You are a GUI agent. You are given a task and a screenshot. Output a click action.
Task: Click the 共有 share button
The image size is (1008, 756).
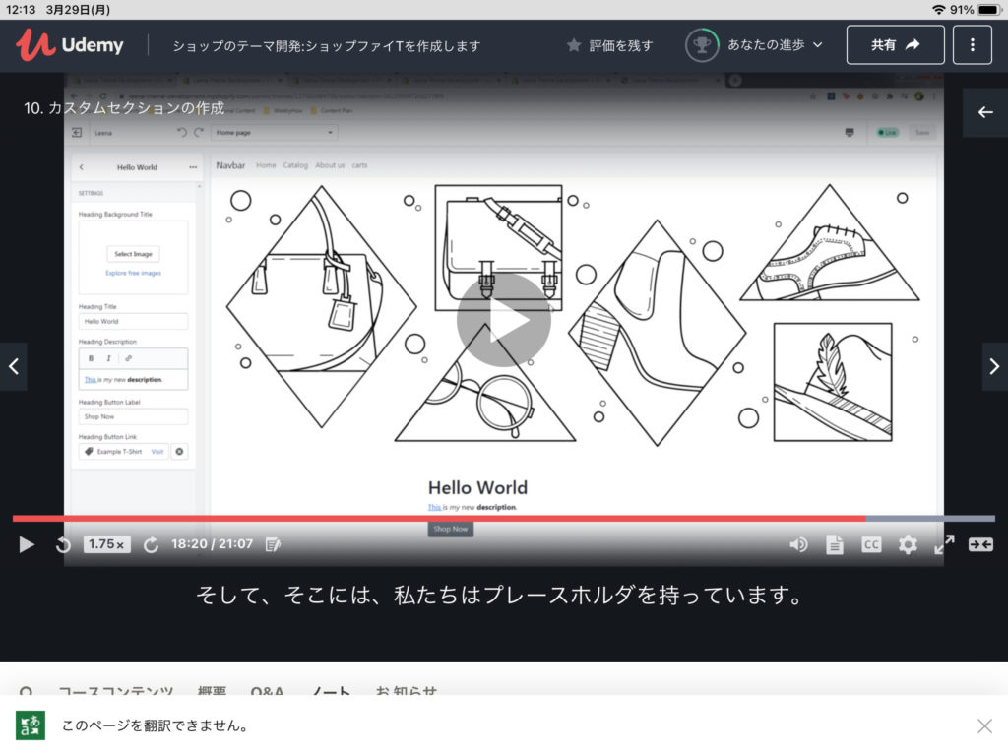click(895, 44)
